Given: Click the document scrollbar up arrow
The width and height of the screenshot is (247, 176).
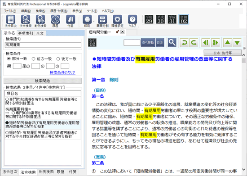Looking at the screenshot, I should [244, 55].
